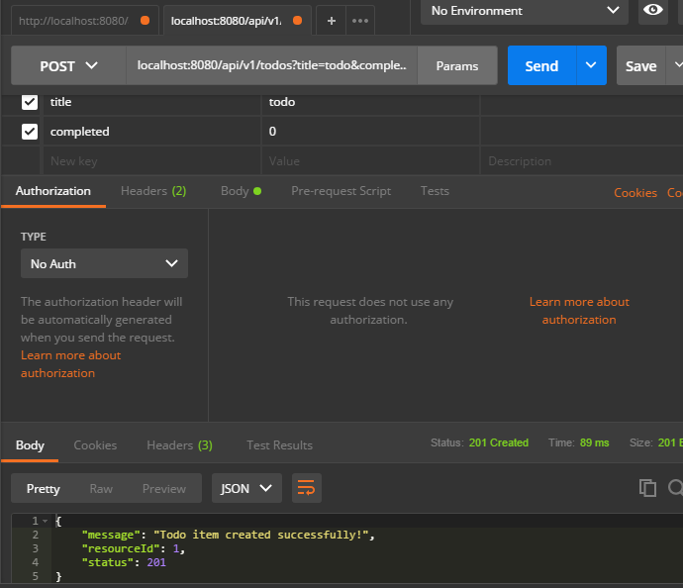Open the response Cookies tab

point(95,445)
